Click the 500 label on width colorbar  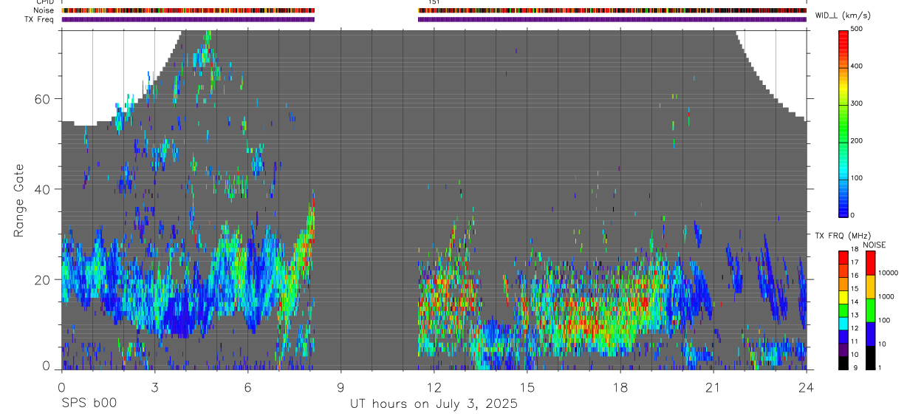tap(858, 29)
